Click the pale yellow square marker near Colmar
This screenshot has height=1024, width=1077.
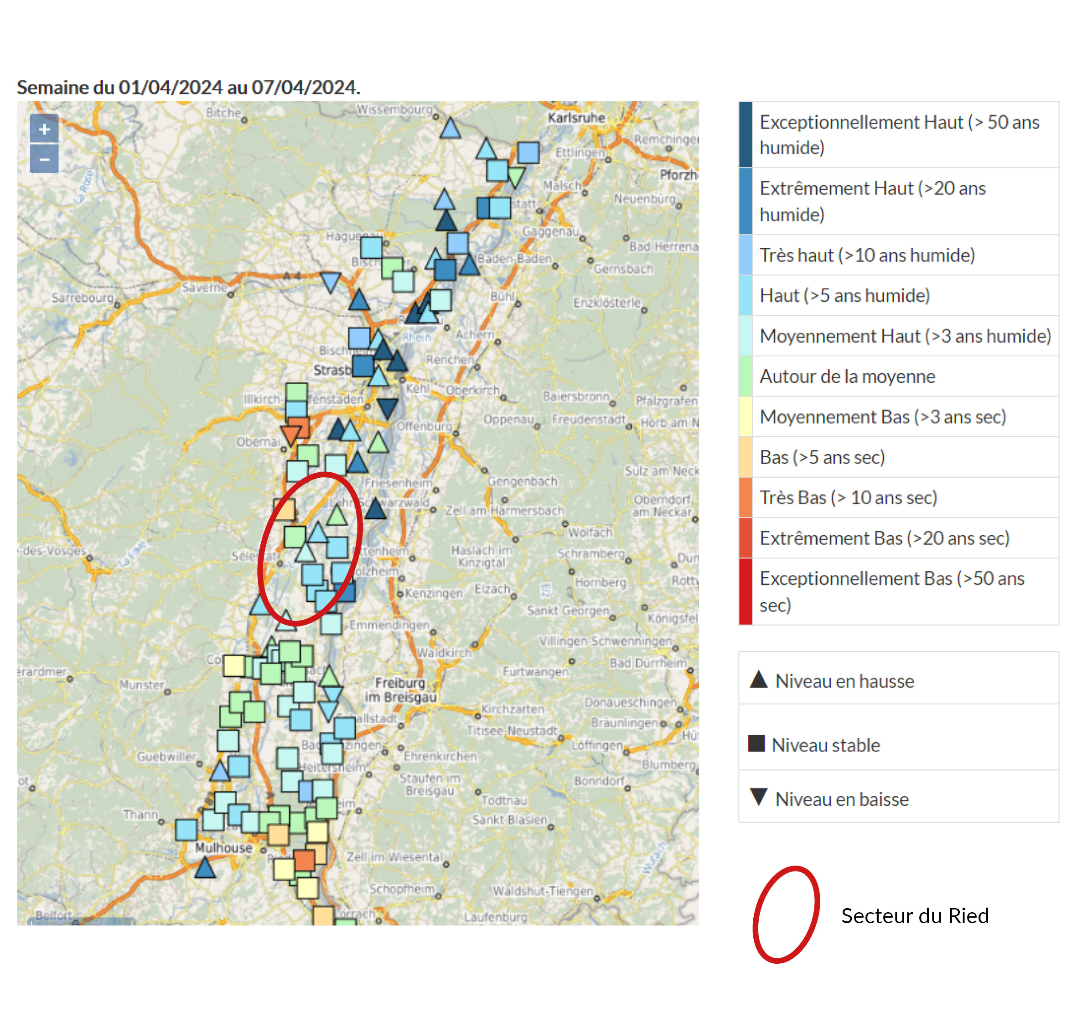point(234,665)
